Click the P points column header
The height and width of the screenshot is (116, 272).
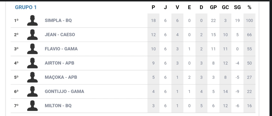coord(153,7)
